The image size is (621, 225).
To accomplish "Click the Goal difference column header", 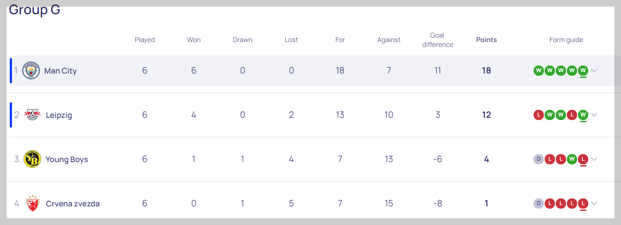I will [438, 40].
